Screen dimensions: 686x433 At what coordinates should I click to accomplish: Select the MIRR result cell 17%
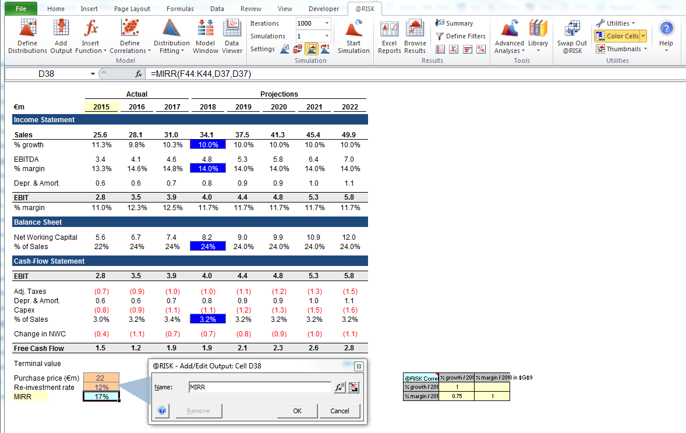[101, 397]
